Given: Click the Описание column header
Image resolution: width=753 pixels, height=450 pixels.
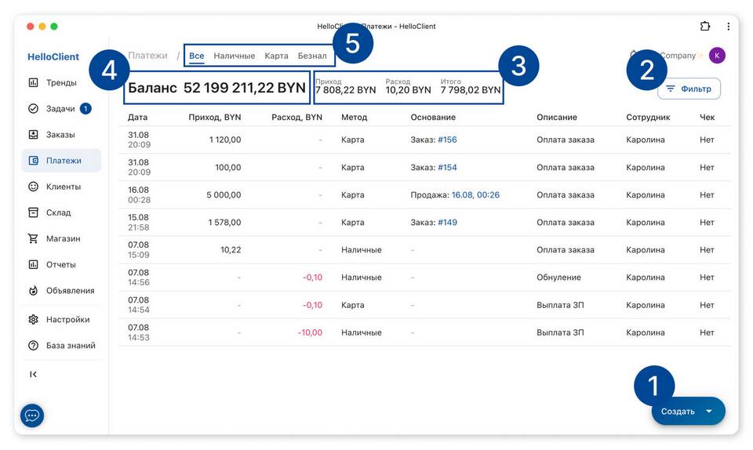Looking at the screenshot, I should tap(557, 117).
